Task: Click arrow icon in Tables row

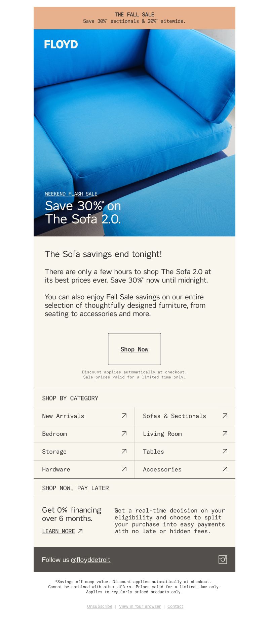Action: coord(225,451)
